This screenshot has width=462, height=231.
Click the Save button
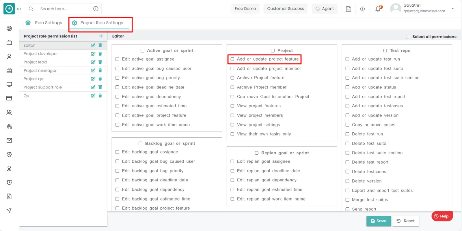pyautogui.click(x=379, y=221)
